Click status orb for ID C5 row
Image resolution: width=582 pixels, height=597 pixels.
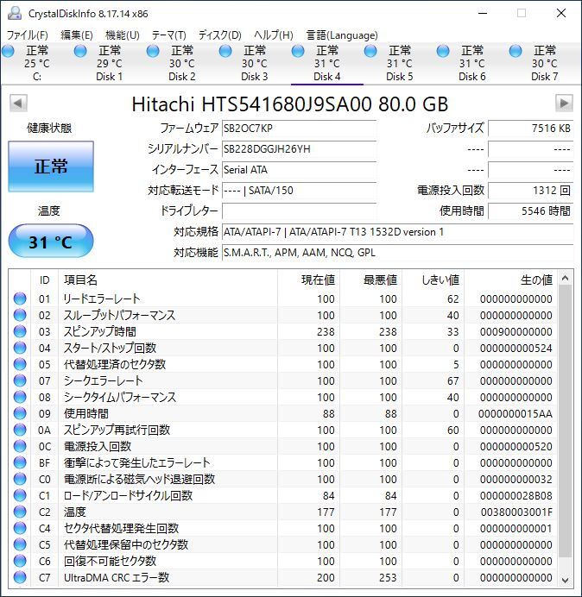tap(20, 544)
